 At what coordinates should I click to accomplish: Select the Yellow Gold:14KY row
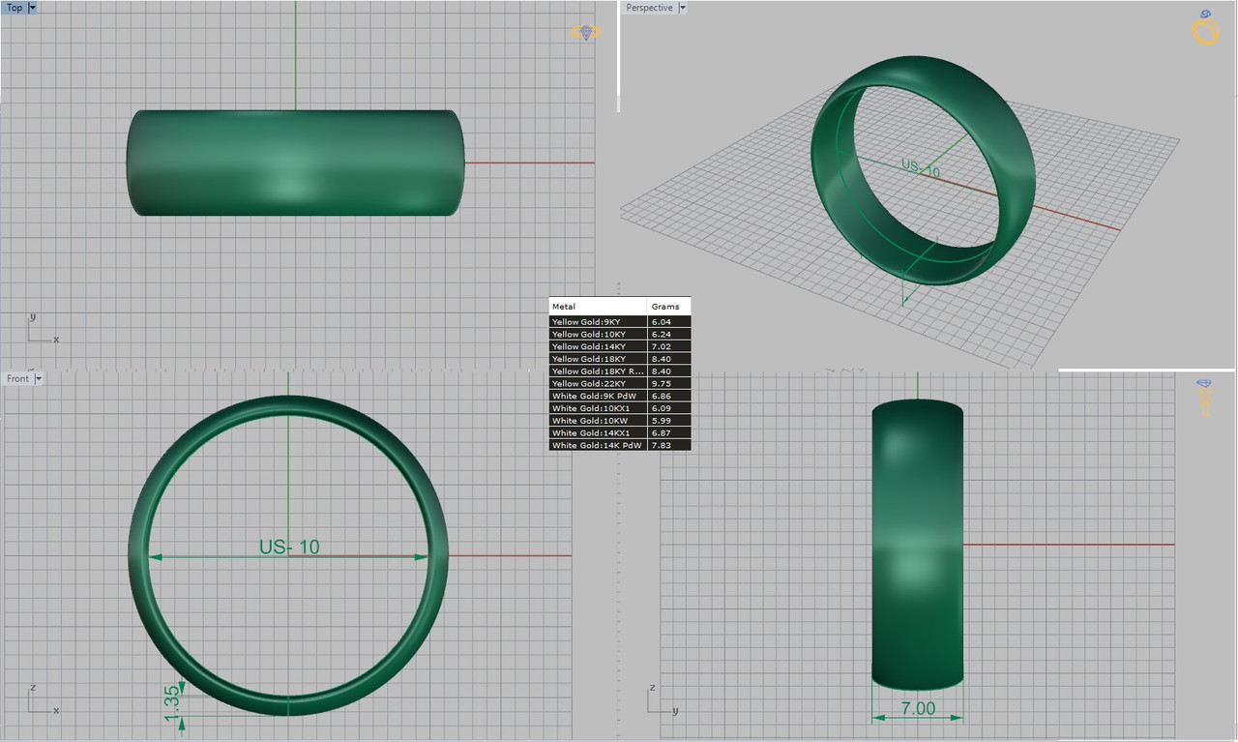point(620,346)
